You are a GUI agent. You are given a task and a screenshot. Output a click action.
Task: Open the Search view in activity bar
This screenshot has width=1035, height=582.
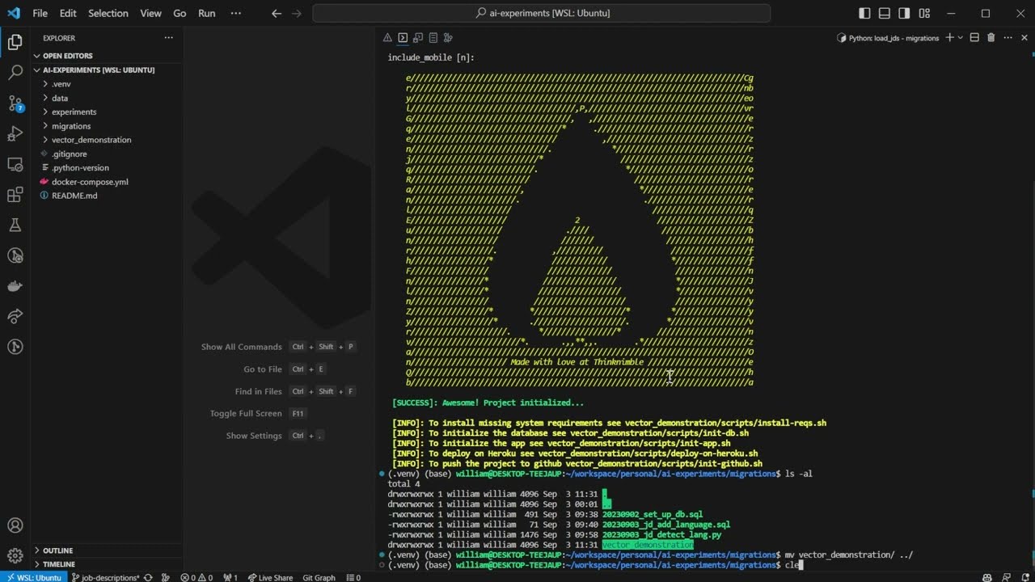[15, 73]
